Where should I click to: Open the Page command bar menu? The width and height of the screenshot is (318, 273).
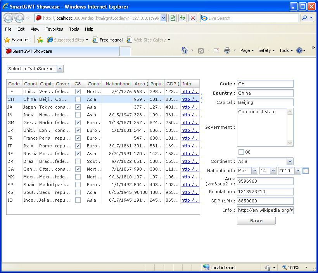[247, 50]
